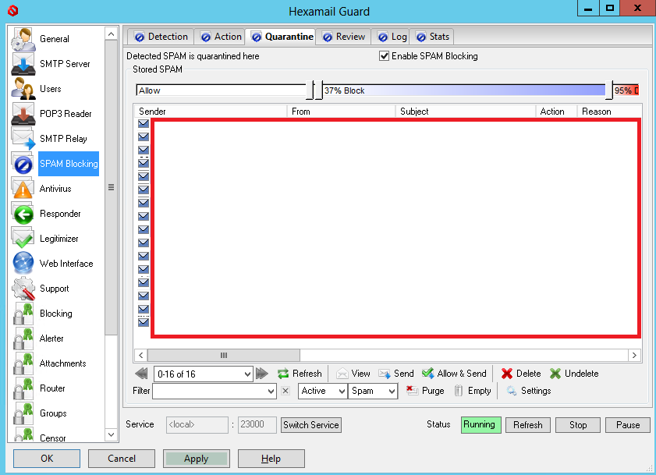Click the sidebar scroll down arrow
Image resolution: width=656 pixels, height=475 pixels.
pyautogui.click(x=111, y=434)
